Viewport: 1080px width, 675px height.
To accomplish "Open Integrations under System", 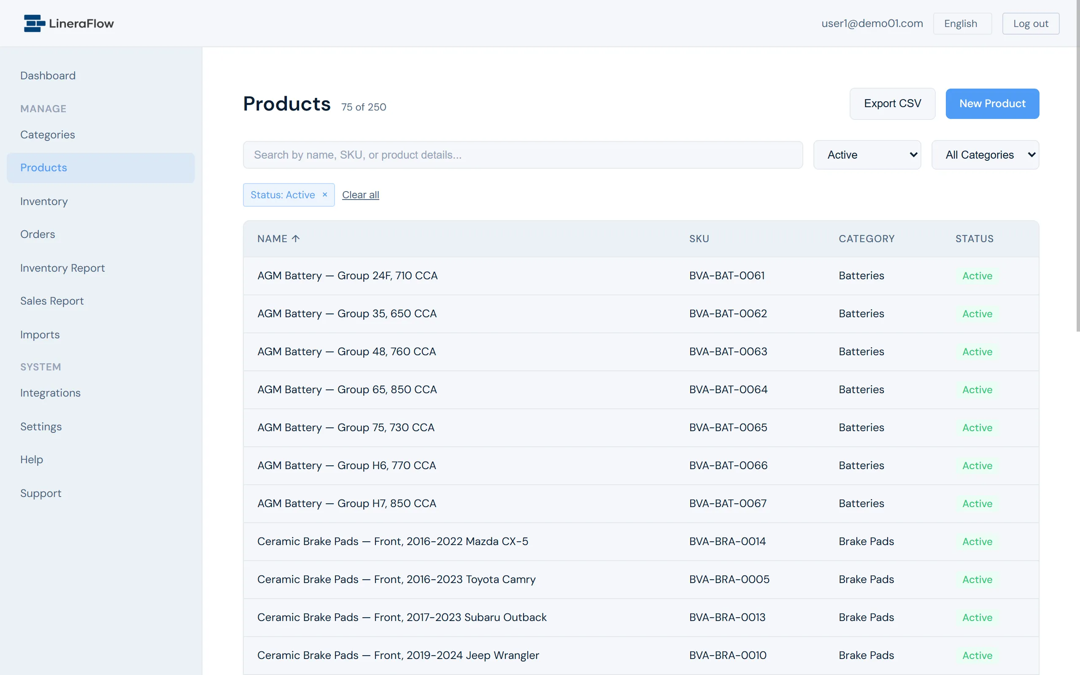I will (51, 393).
